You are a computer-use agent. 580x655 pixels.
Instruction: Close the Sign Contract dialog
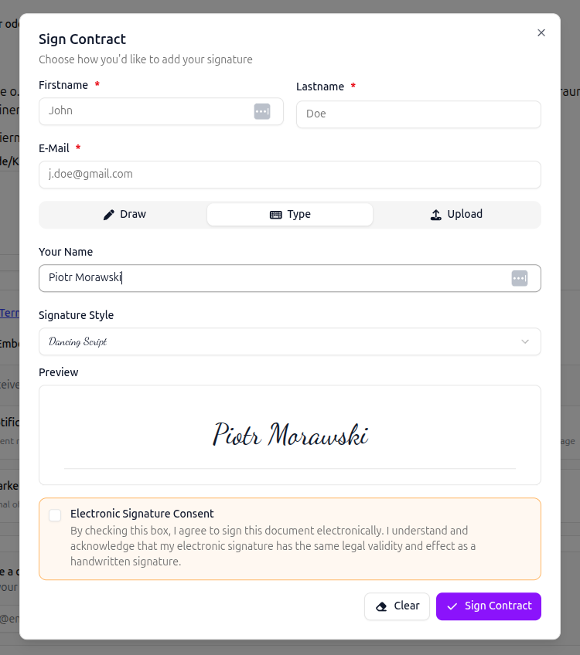pyautogui.click(x=541, y=32)
